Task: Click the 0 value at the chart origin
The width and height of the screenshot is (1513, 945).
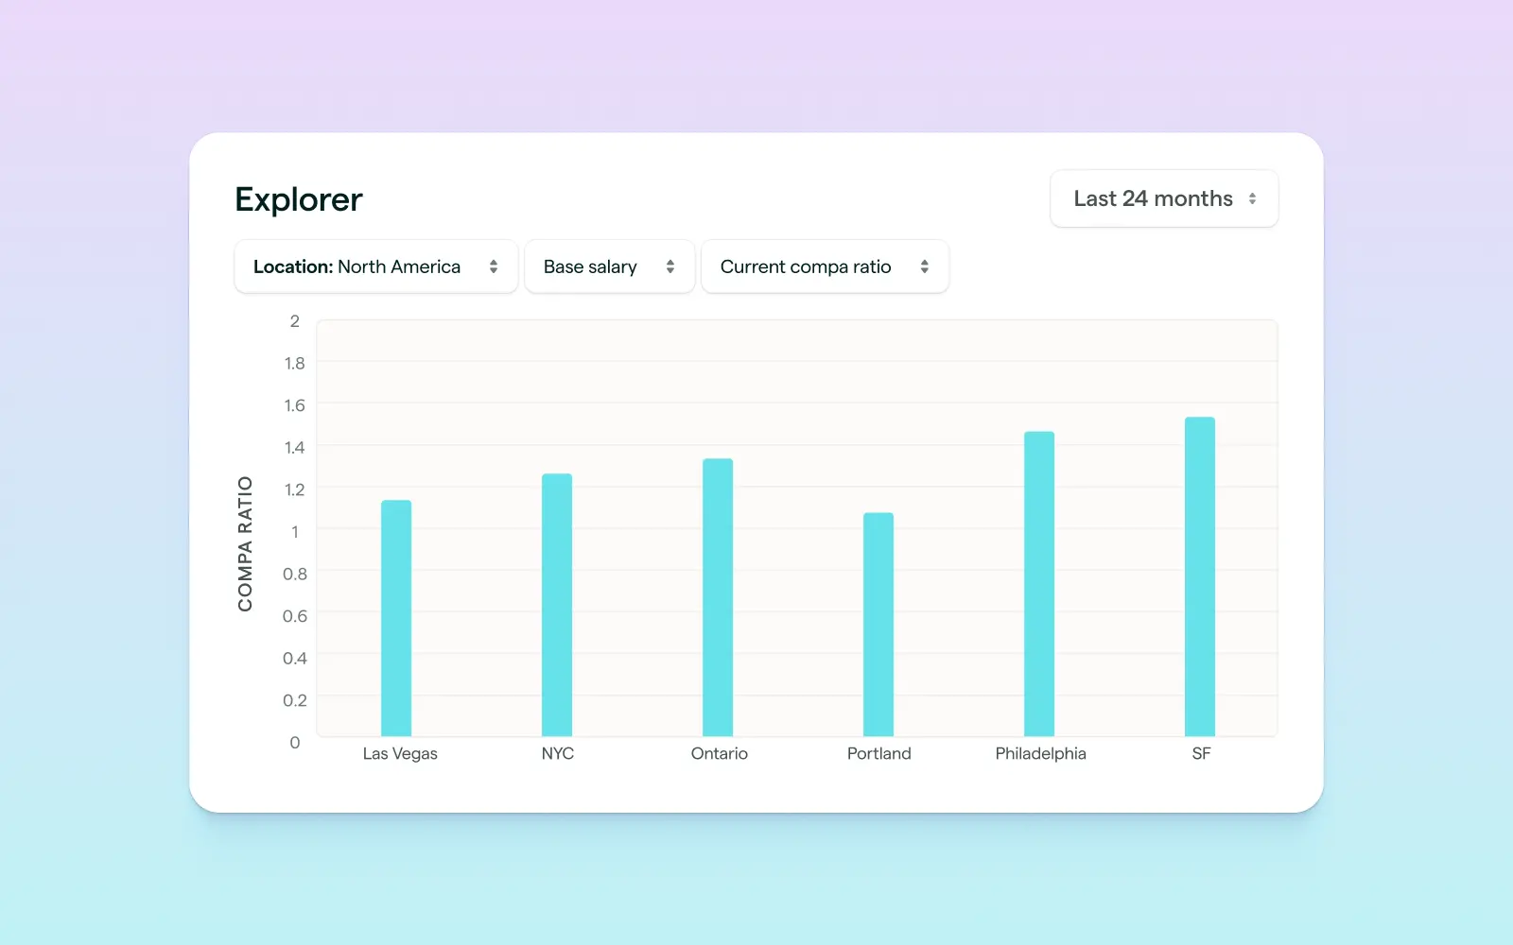Action: tap(294, 742)
